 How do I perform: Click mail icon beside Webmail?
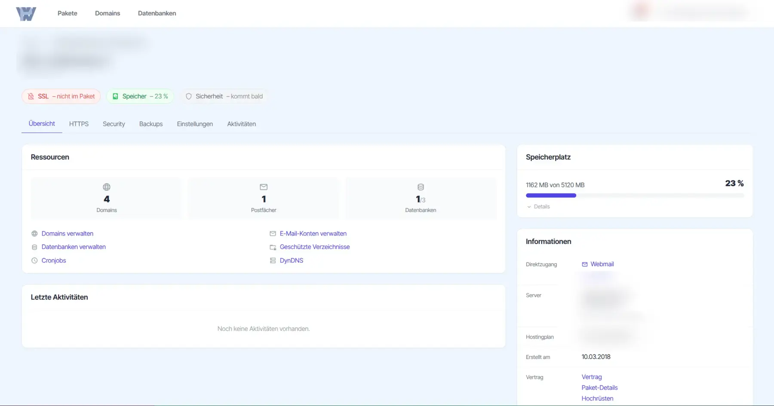[584, 264]
